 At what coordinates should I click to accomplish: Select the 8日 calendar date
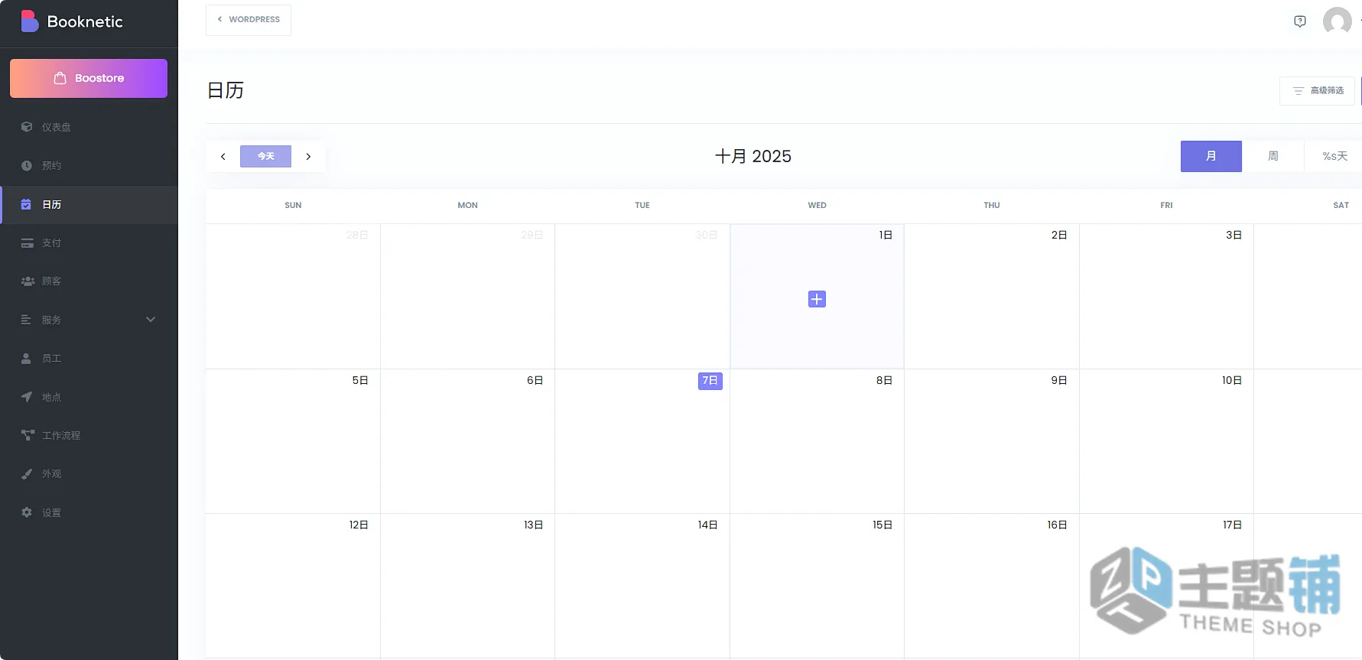(884, 380)
